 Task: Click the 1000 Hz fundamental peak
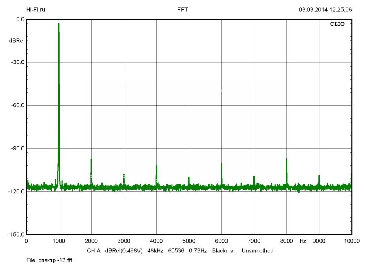(59, 24)
